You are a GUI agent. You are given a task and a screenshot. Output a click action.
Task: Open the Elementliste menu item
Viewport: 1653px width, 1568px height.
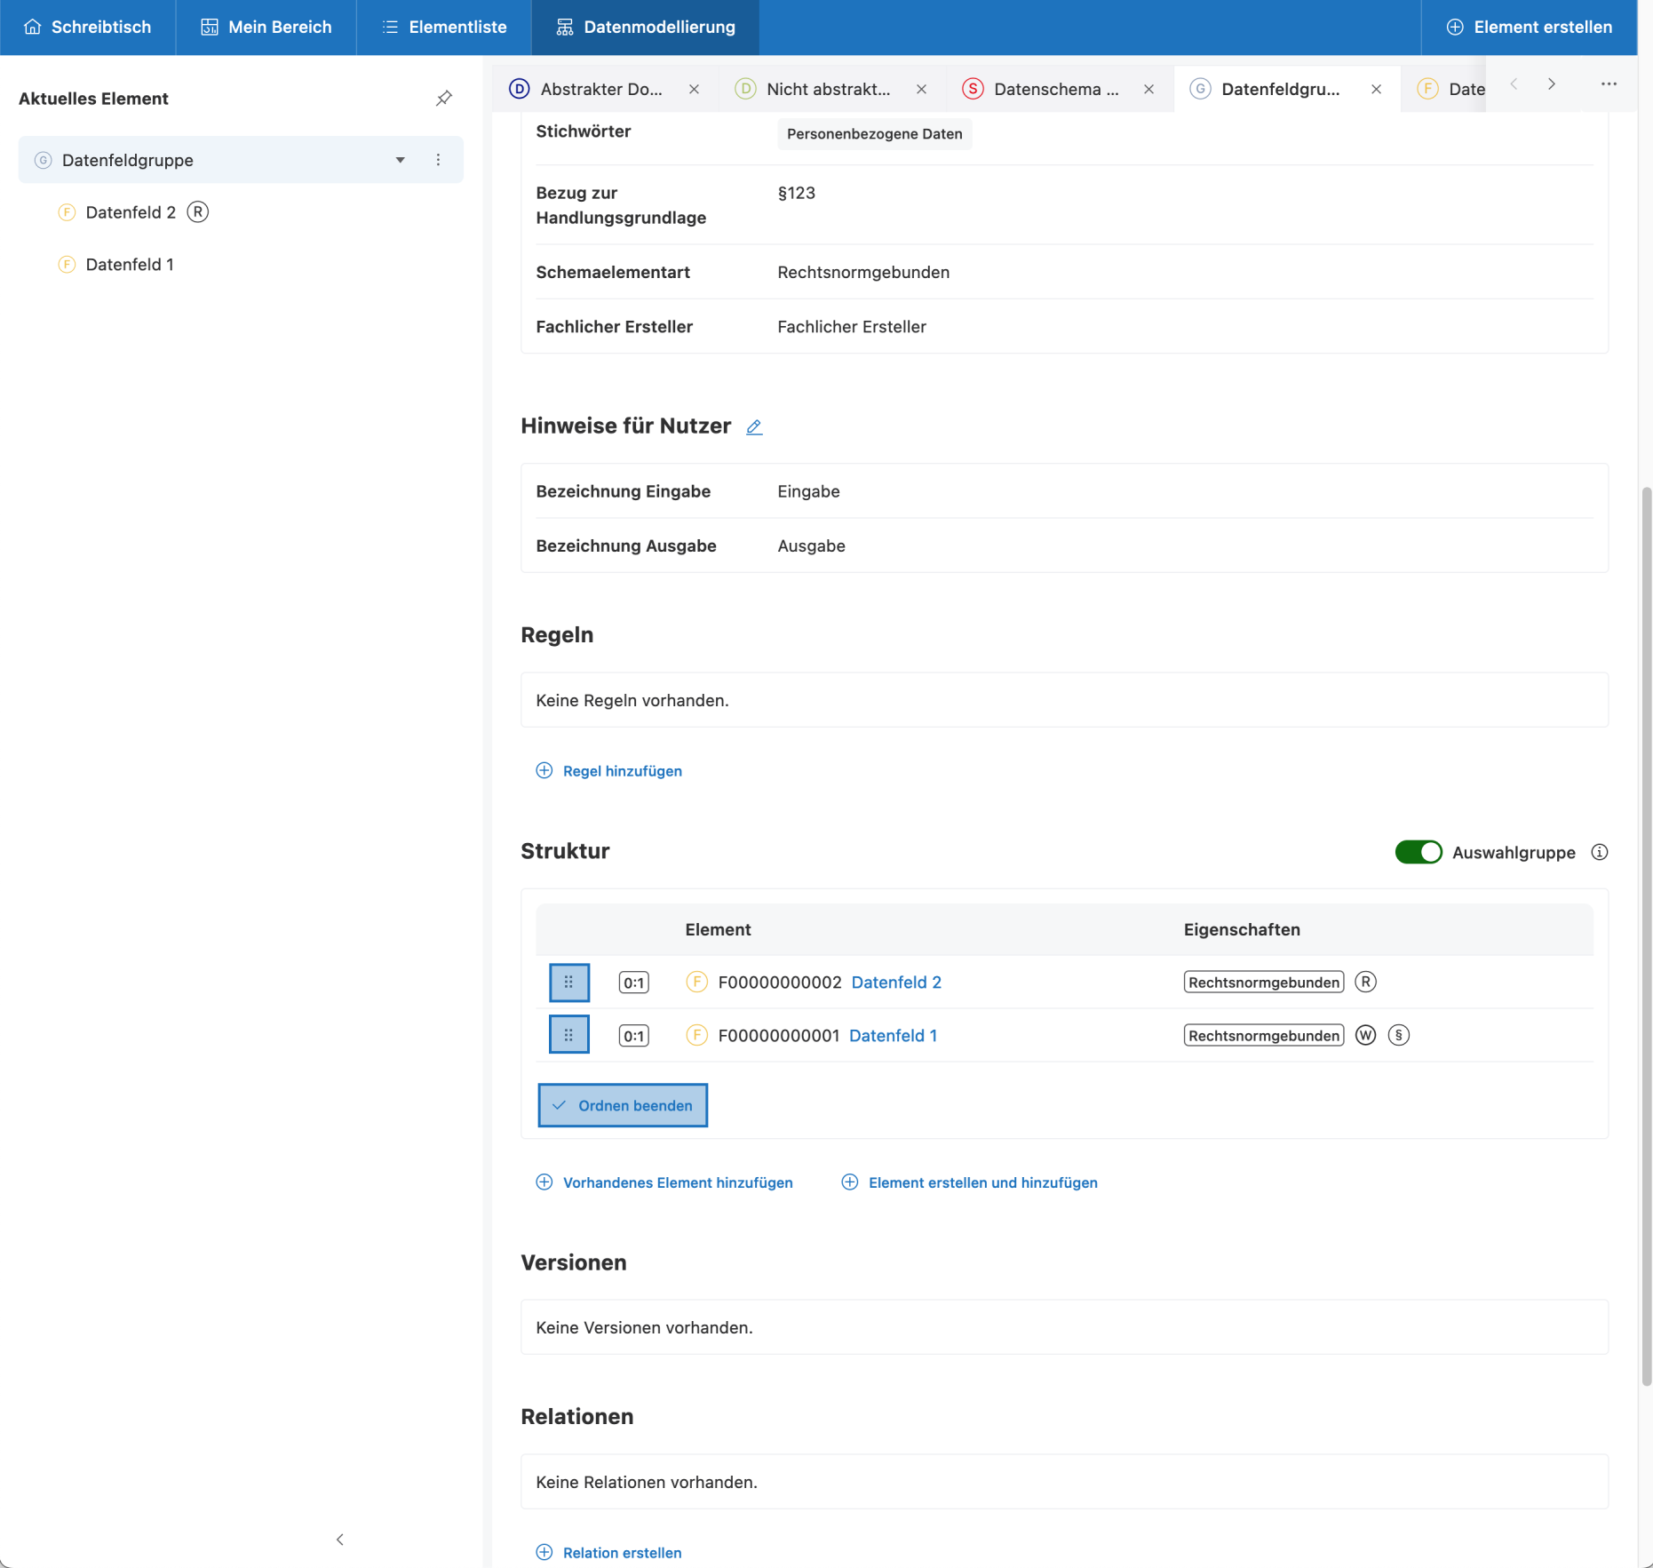(x=444, y=28)
